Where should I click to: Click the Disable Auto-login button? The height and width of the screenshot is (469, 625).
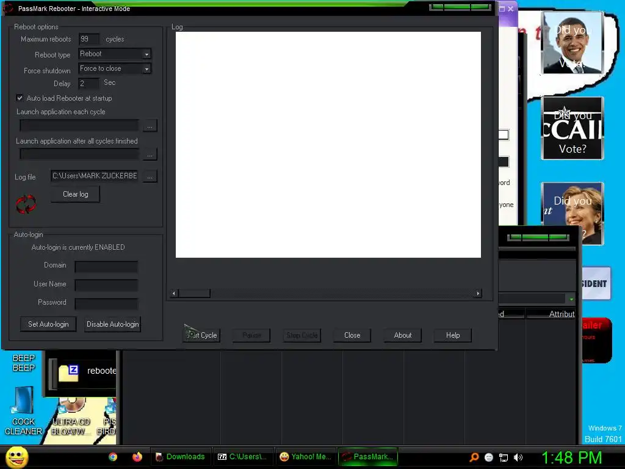pos(113,324)
